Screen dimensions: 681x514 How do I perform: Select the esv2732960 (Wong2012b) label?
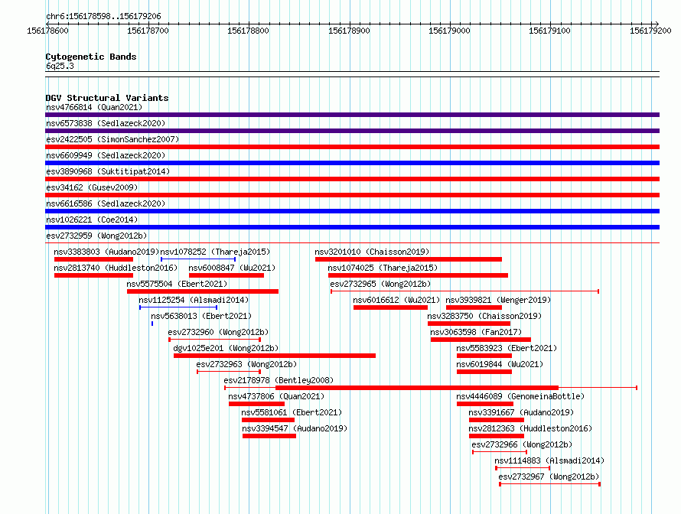218,332
